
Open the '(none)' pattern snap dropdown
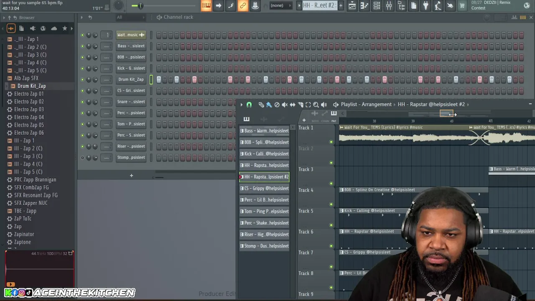(x=280, y=5)
